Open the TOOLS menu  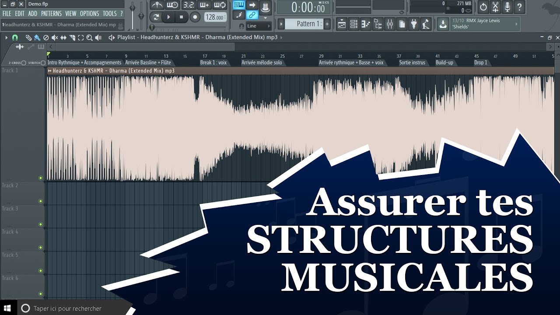pyautogui.click(x=110, y=14)
